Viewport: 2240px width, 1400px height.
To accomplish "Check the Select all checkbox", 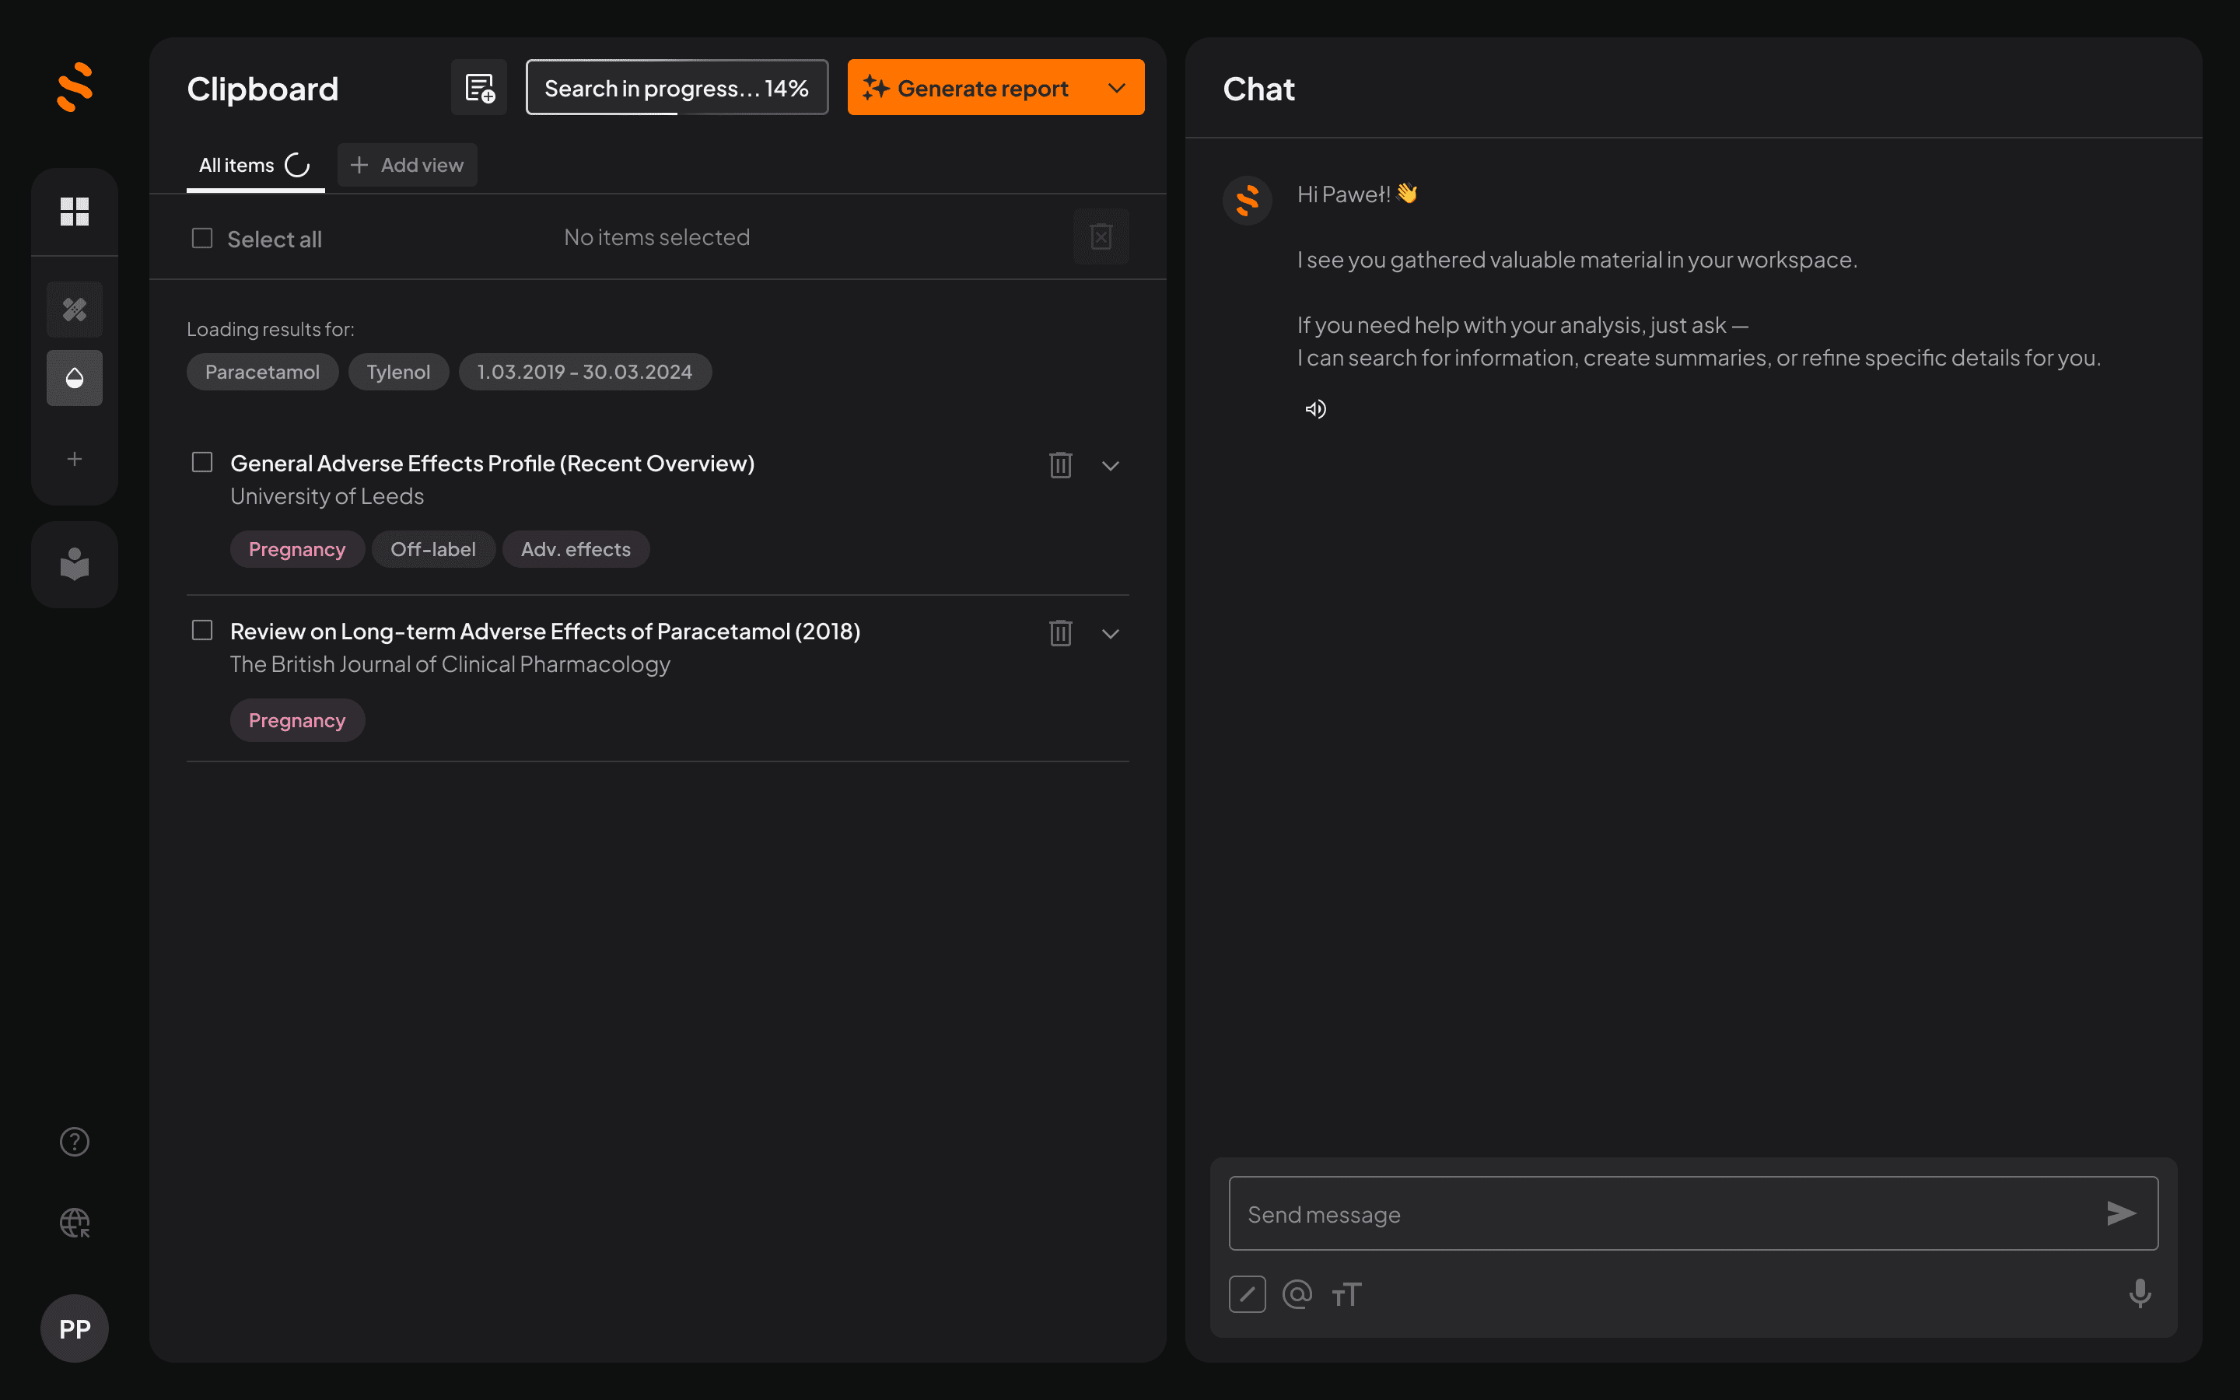I will tap(201, 238).
